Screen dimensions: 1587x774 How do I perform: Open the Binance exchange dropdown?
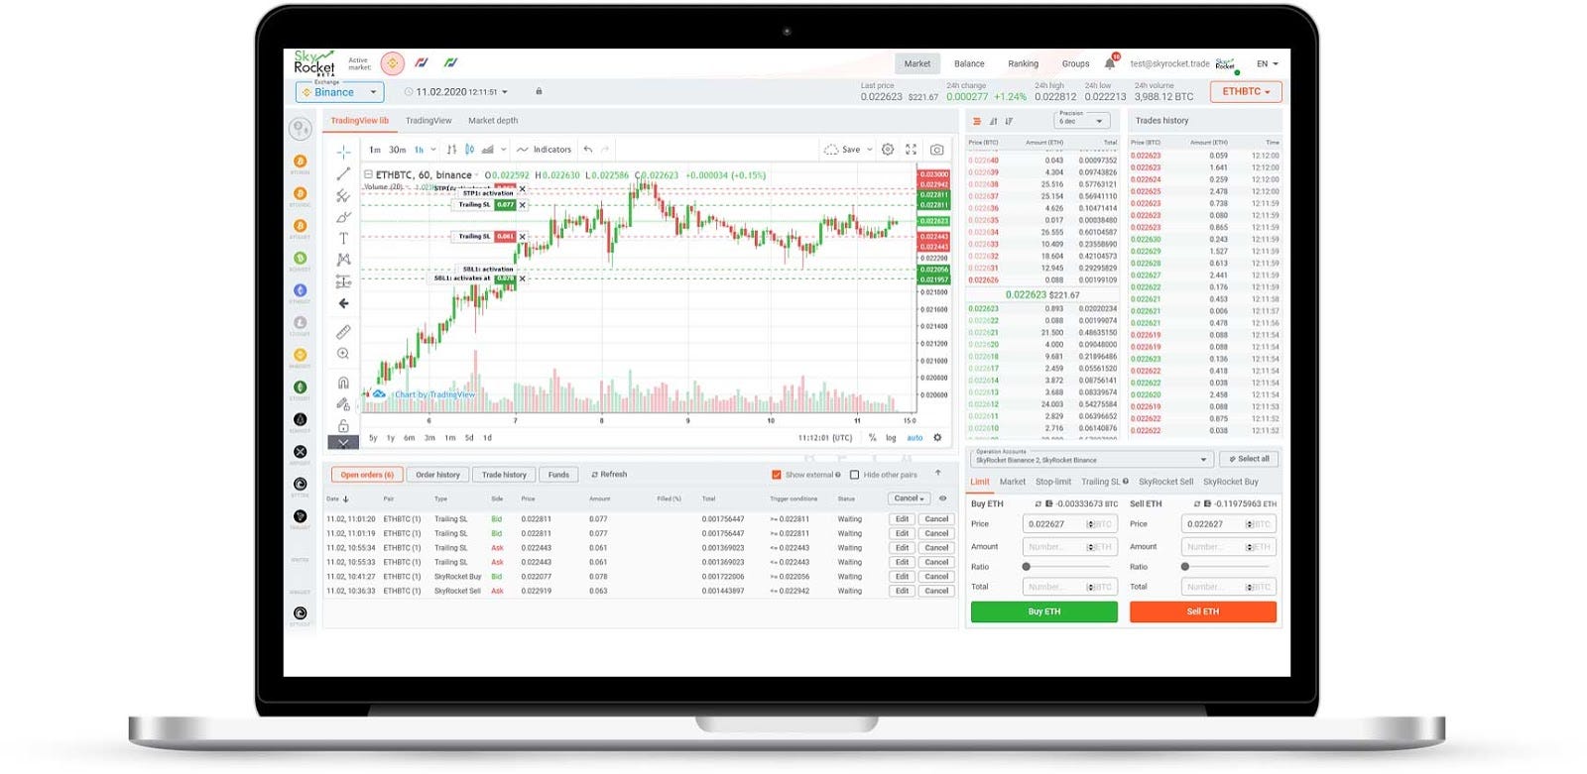coord(340,92)
